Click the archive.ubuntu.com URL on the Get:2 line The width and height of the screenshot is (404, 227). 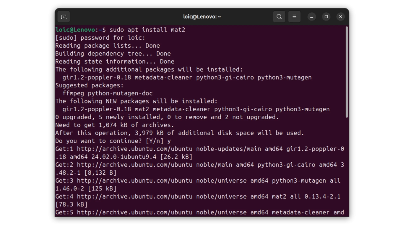tap(134, 165)
